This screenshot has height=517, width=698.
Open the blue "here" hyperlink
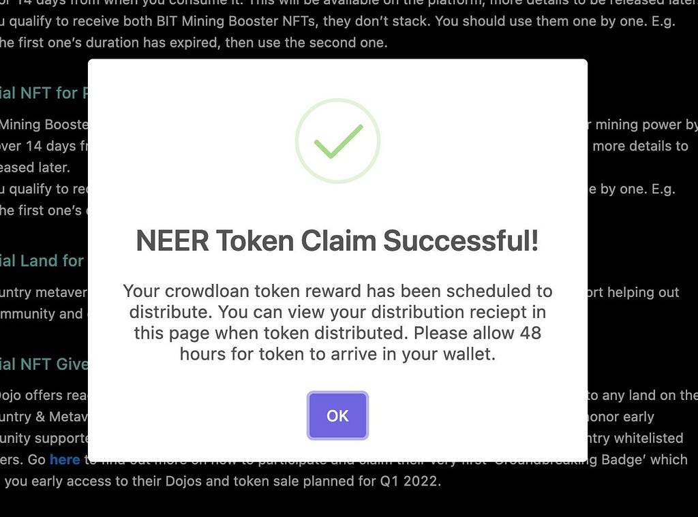(65, 460)
